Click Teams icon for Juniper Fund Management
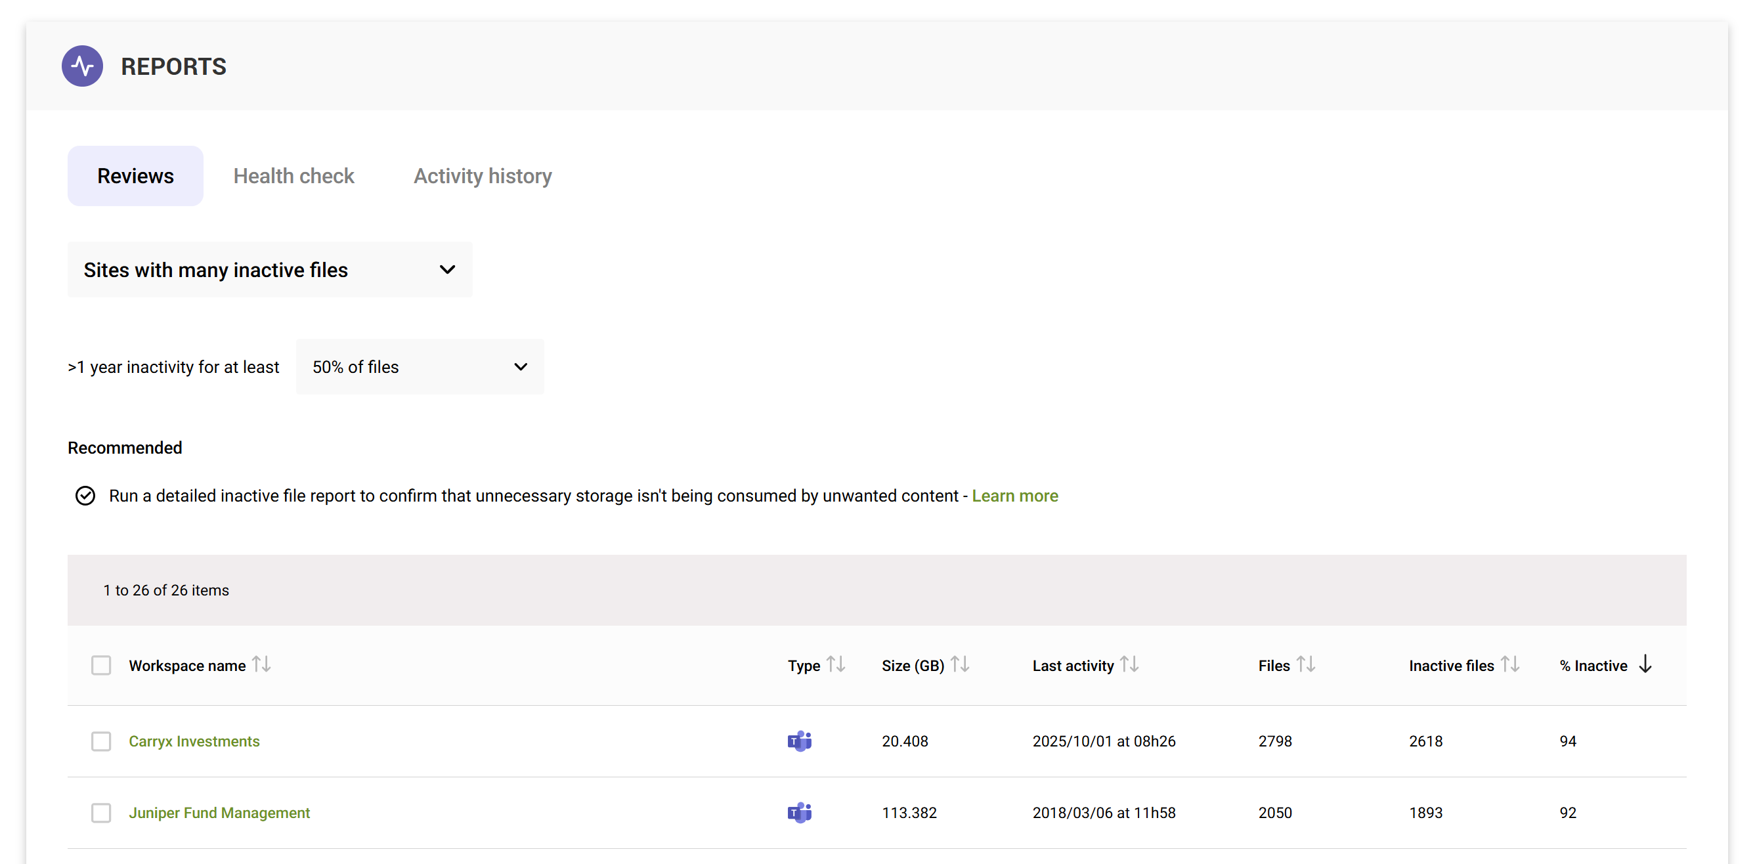 point(799,812)
